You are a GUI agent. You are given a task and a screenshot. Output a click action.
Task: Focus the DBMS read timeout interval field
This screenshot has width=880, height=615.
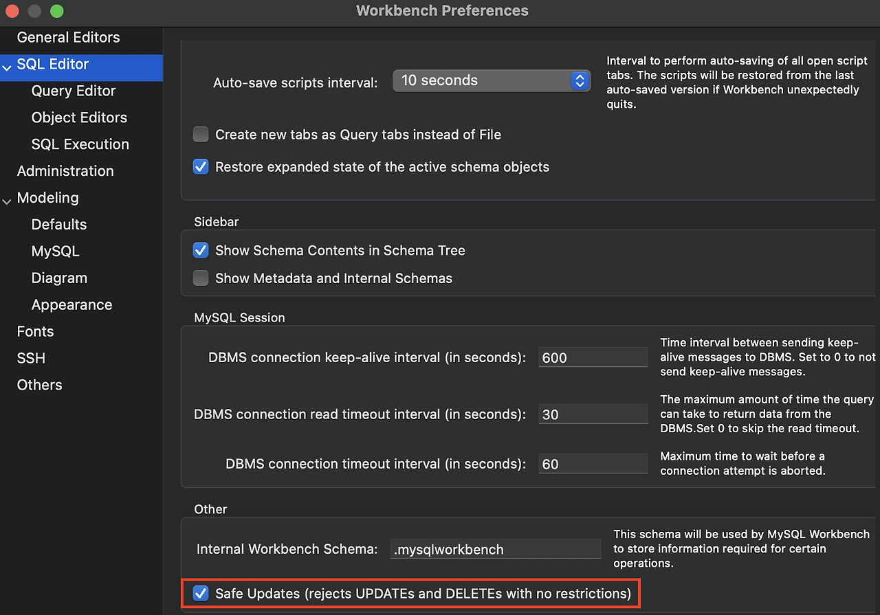(x=593, y=414)
